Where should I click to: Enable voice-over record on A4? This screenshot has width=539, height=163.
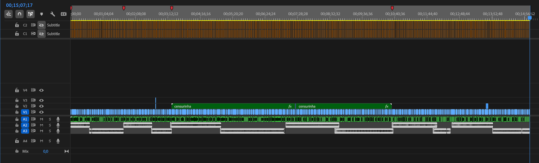pos(57,141)
